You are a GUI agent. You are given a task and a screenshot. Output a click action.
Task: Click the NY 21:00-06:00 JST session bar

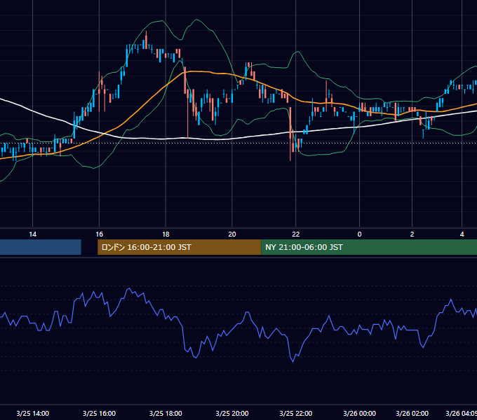click(369, 247)
